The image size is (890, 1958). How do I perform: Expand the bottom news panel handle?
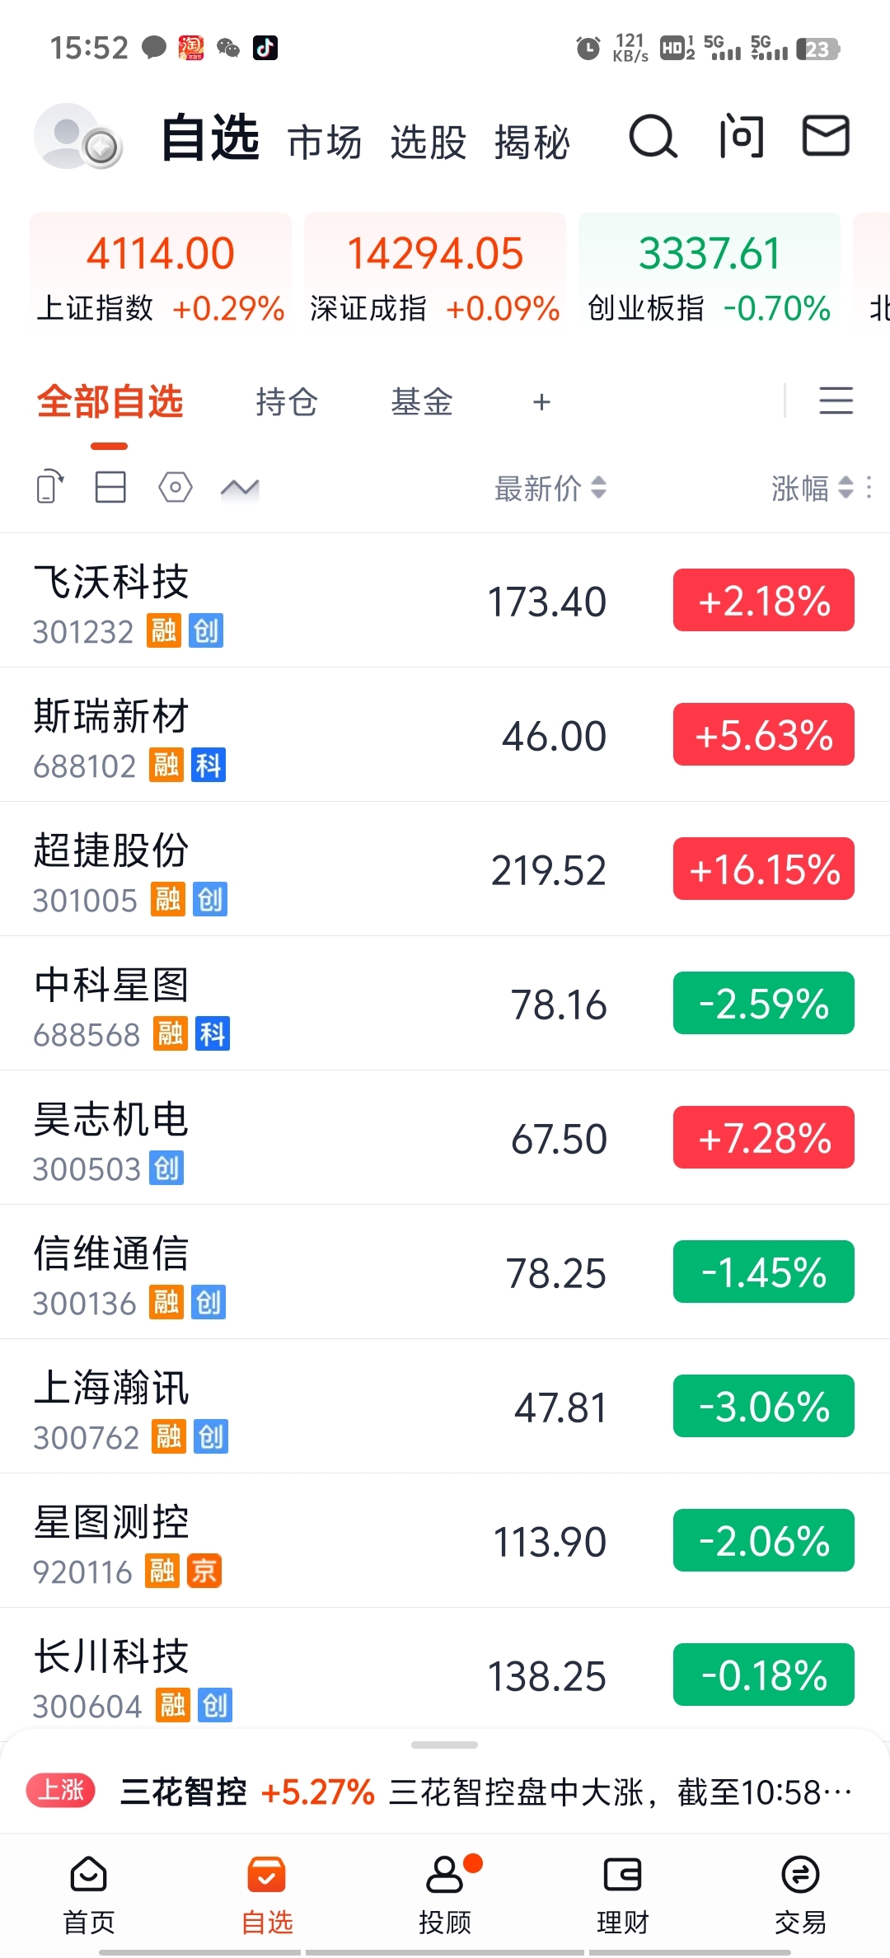point(444,1745)
